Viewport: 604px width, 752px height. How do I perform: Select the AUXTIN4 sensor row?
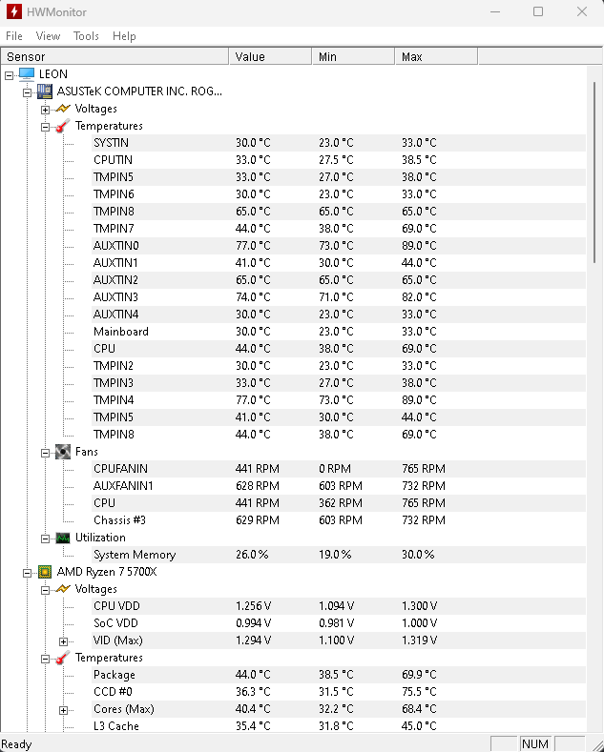339,315
